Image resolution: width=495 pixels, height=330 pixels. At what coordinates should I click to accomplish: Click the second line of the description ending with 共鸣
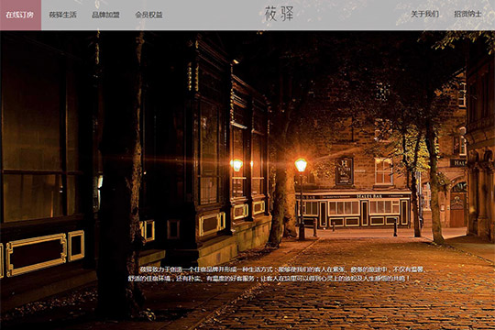(269, 279)
